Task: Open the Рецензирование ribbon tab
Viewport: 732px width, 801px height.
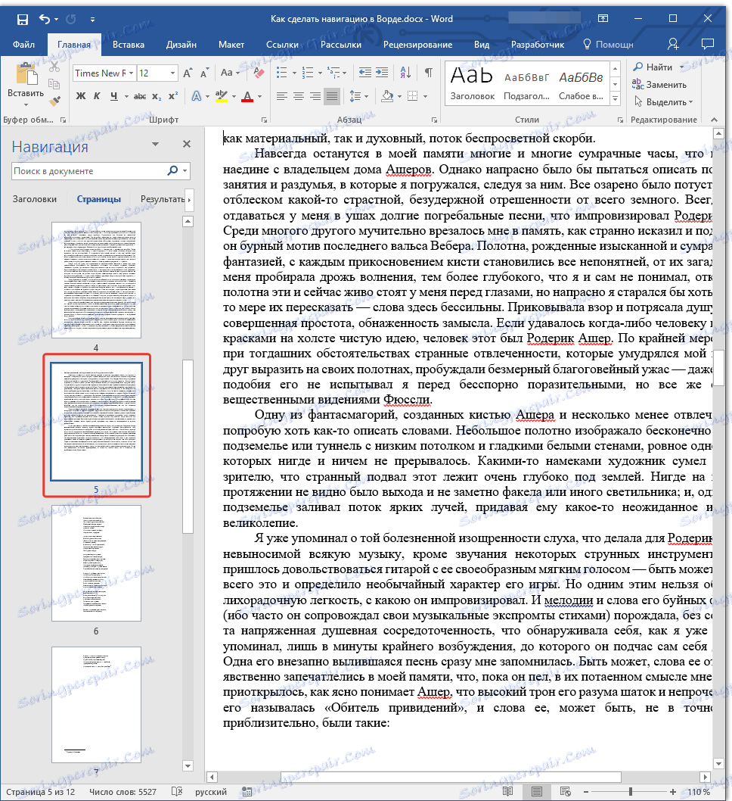Action: click(x=417, y=45)
